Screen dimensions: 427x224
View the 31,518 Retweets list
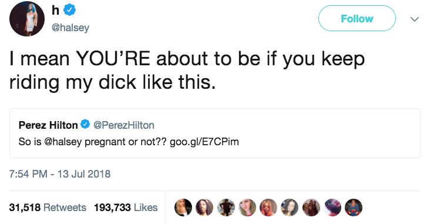[x=48, y=208]
